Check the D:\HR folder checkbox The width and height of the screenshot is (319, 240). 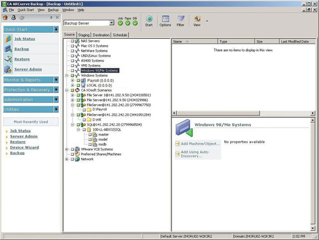[x=84, y=120]
